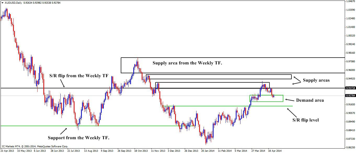The image size is (356, 153).
Task: Click the 11 Feb 2014 date on time axis
Action: (x=225, y=151)
